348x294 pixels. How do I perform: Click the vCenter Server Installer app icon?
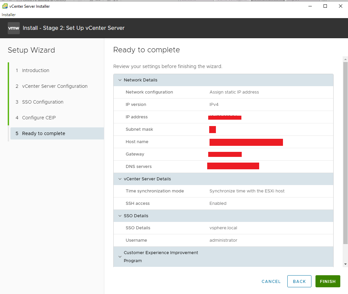(5, 6)
